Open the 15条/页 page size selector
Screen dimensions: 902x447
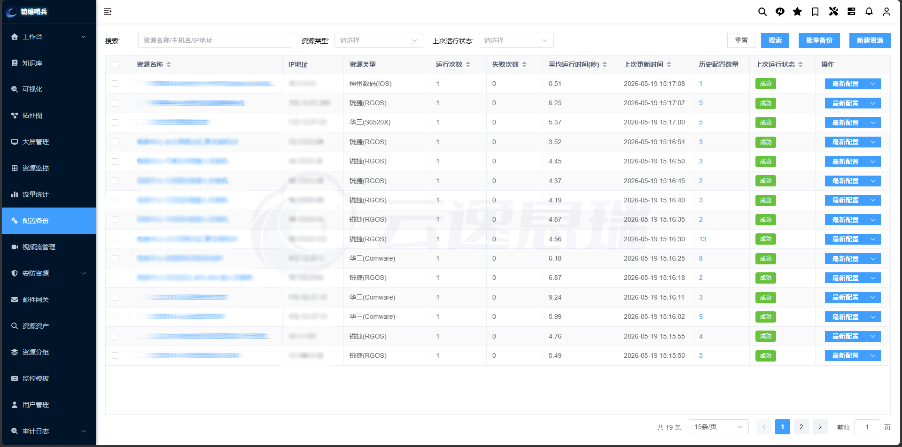pyautogui.click(x=718, y=427)
